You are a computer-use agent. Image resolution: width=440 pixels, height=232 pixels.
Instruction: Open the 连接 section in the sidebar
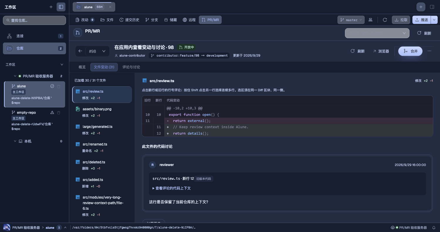[x=35, y=36]
